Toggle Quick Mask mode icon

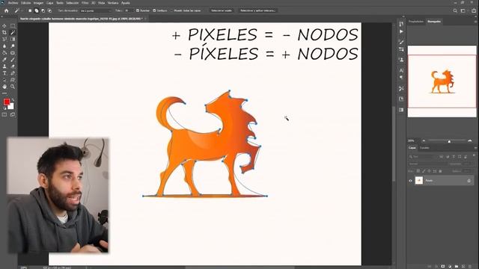click(4, 114)
